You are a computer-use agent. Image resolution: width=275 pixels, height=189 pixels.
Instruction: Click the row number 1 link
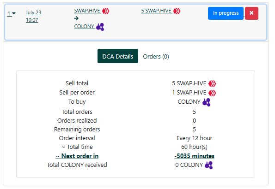(9, 13)
